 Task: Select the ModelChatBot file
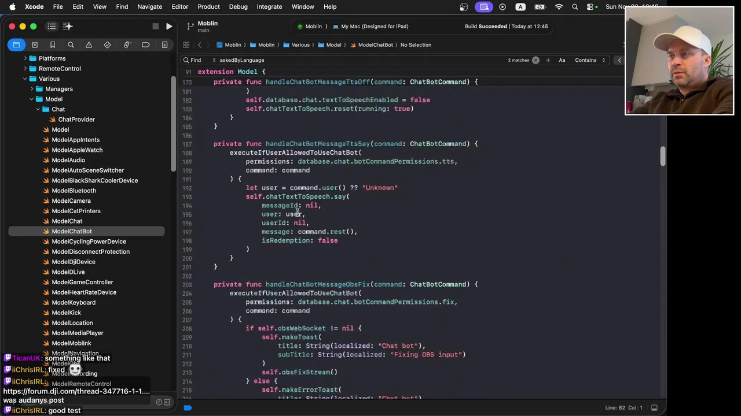click(71, 231)
